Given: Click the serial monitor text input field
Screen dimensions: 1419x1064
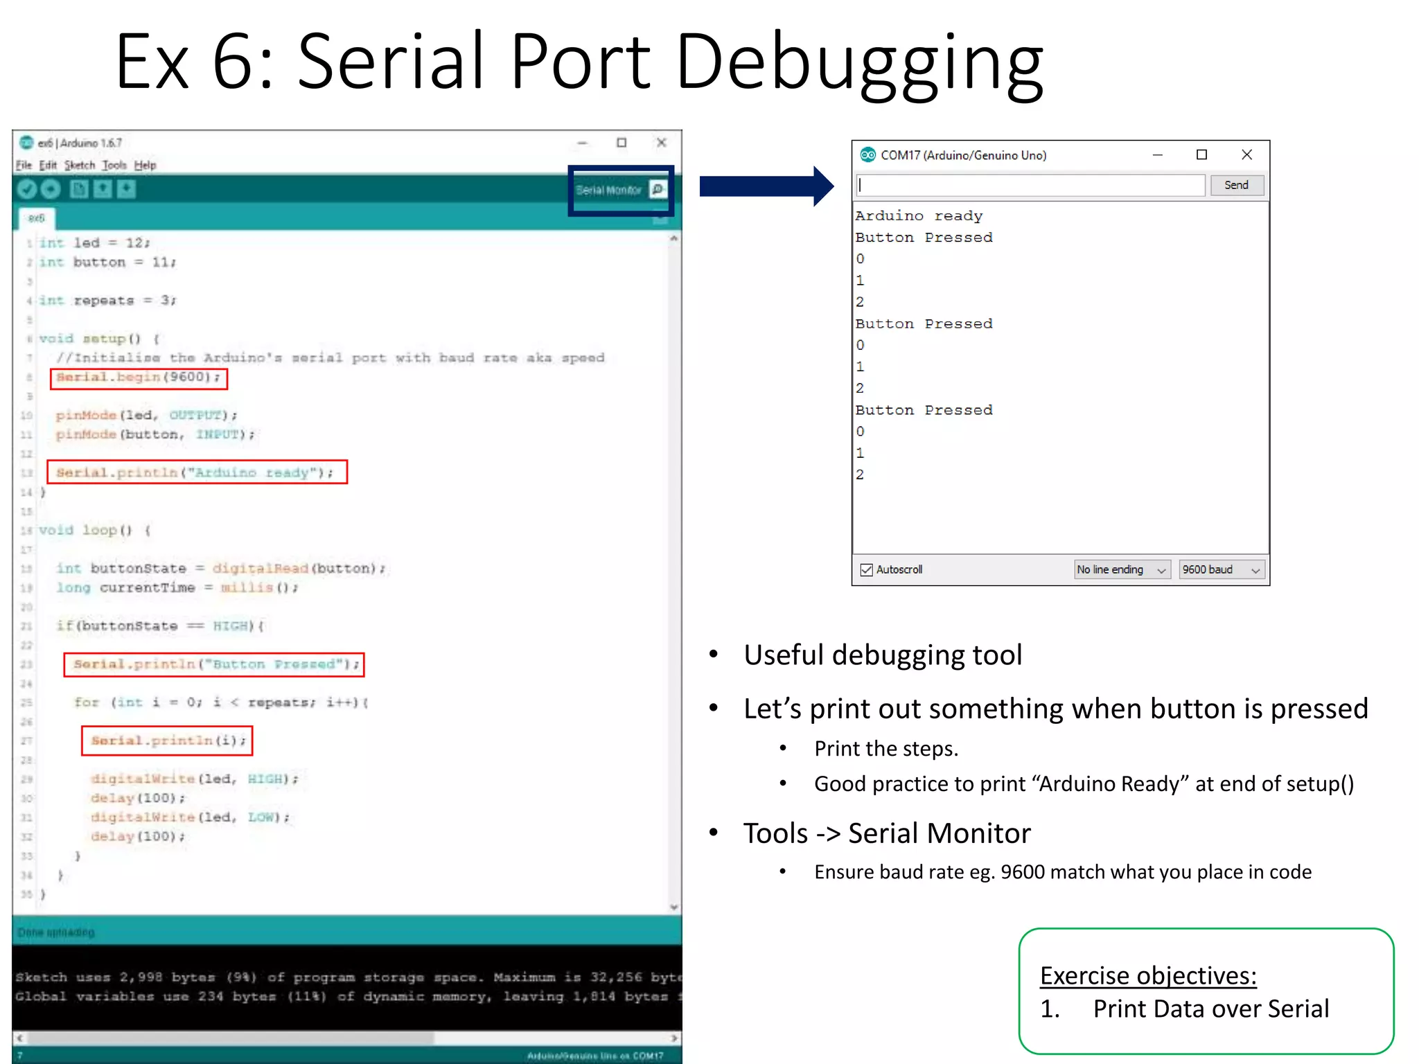Looking at the screenshot, I should pyautogui.click(x=1030, y=185).
